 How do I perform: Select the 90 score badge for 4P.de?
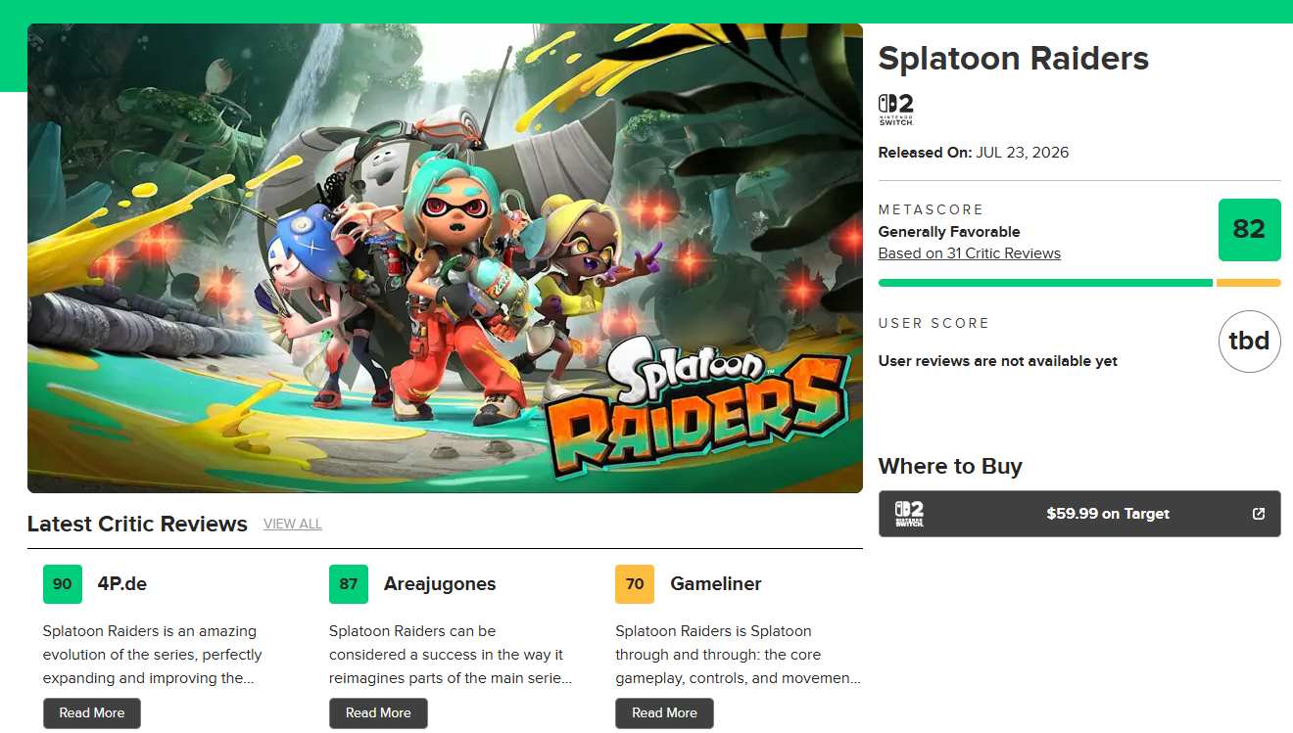click(x=63, y=584)
